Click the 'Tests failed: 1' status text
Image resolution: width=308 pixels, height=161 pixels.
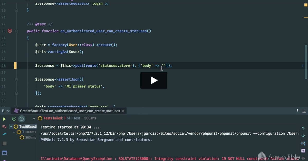(x=54, y=118)
